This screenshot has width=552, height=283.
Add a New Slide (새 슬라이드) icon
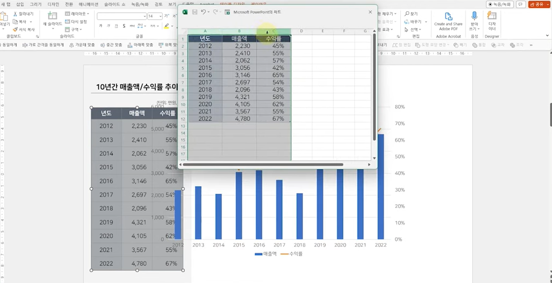pyautogui.click(x=52, y=16)
